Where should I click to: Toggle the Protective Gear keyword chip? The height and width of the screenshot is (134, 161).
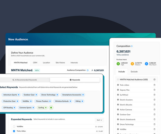coord(10,101)
